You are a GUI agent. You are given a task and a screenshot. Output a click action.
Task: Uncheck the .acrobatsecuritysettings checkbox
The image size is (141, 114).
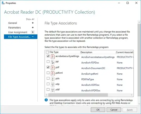pos(48,56)
